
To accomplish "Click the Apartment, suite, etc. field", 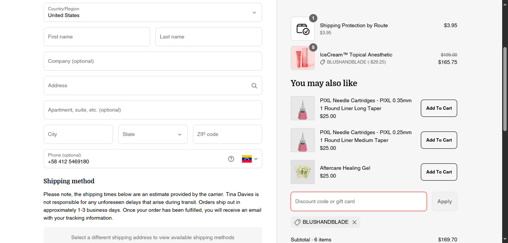I will point(153,110).
